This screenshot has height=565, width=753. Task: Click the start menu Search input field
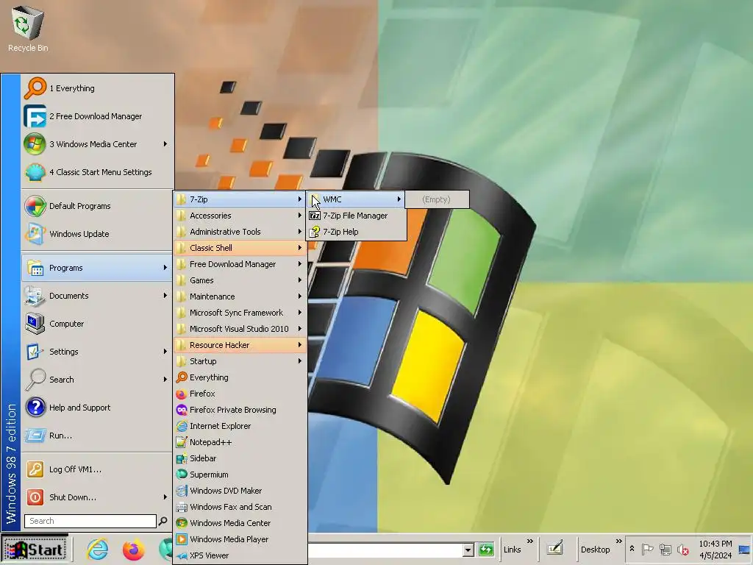[x=90, y=521]
